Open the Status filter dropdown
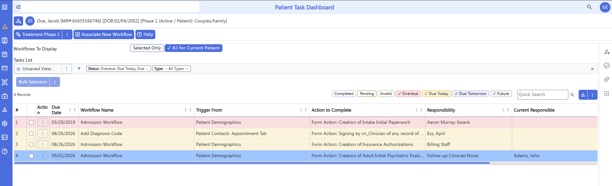 [x=118, y=69]
